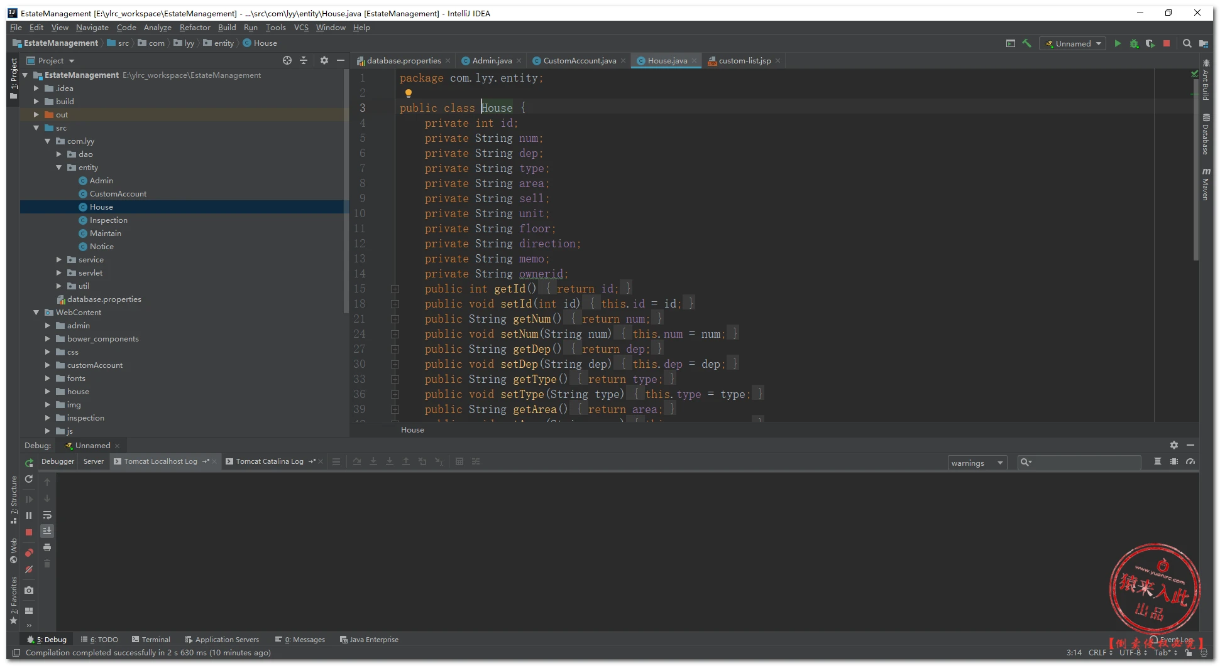This screenshot has height=666, width=1220.
Task: Build the project with the hammer icon
Action: [x=1027, y=43]
